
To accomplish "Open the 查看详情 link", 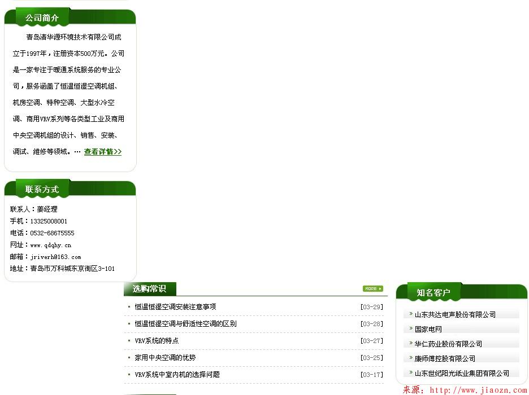I will 102,151.
